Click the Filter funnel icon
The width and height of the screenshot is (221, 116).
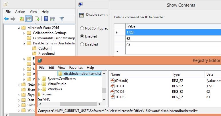coord(62,19)
